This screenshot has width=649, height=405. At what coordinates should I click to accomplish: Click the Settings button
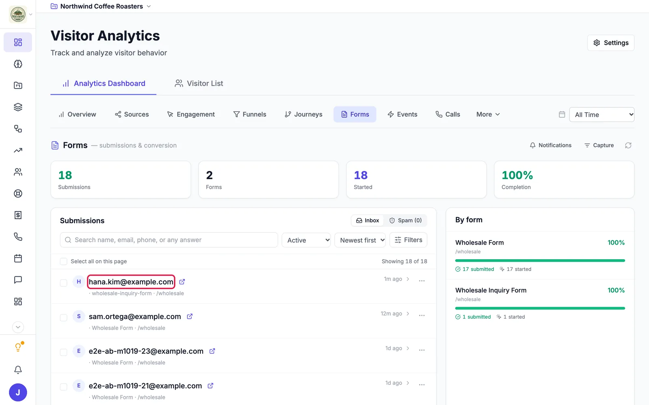tap(611, 43)
